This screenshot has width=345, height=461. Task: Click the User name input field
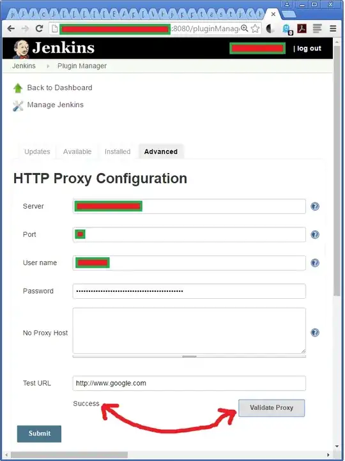point(189,263)
